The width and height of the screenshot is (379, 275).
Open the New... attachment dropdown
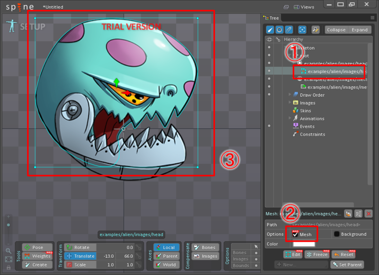pos(301,265)
